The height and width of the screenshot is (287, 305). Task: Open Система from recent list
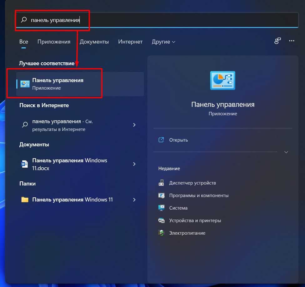178,208
